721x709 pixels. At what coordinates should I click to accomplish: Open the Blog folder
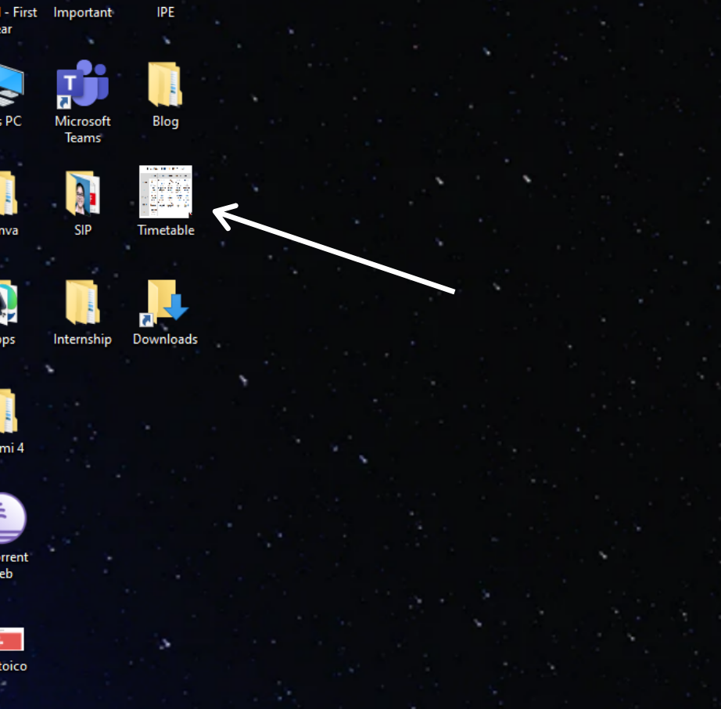165,82
